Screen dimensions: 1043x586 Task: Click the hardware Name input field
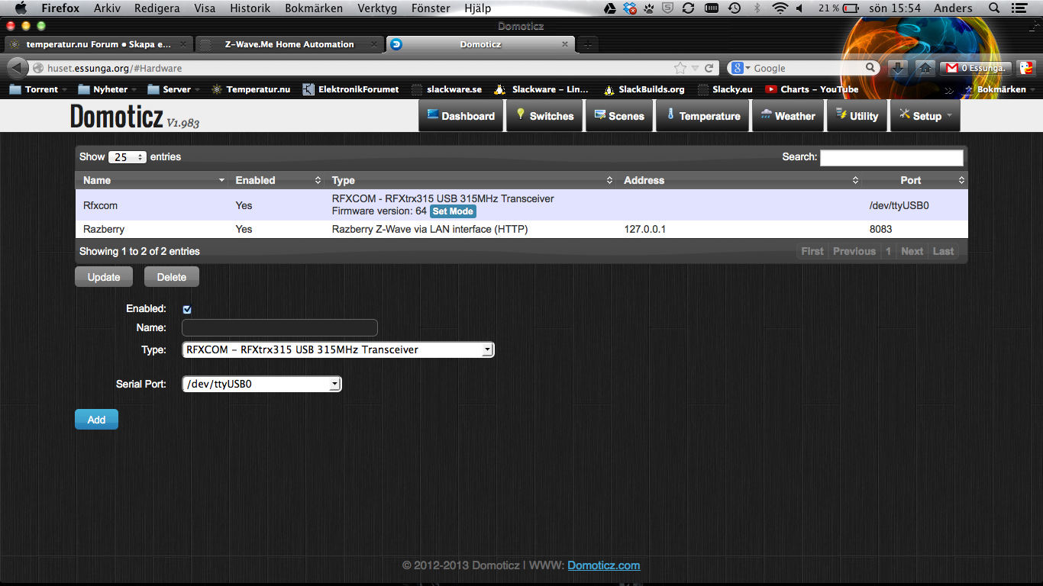[279, 328]
